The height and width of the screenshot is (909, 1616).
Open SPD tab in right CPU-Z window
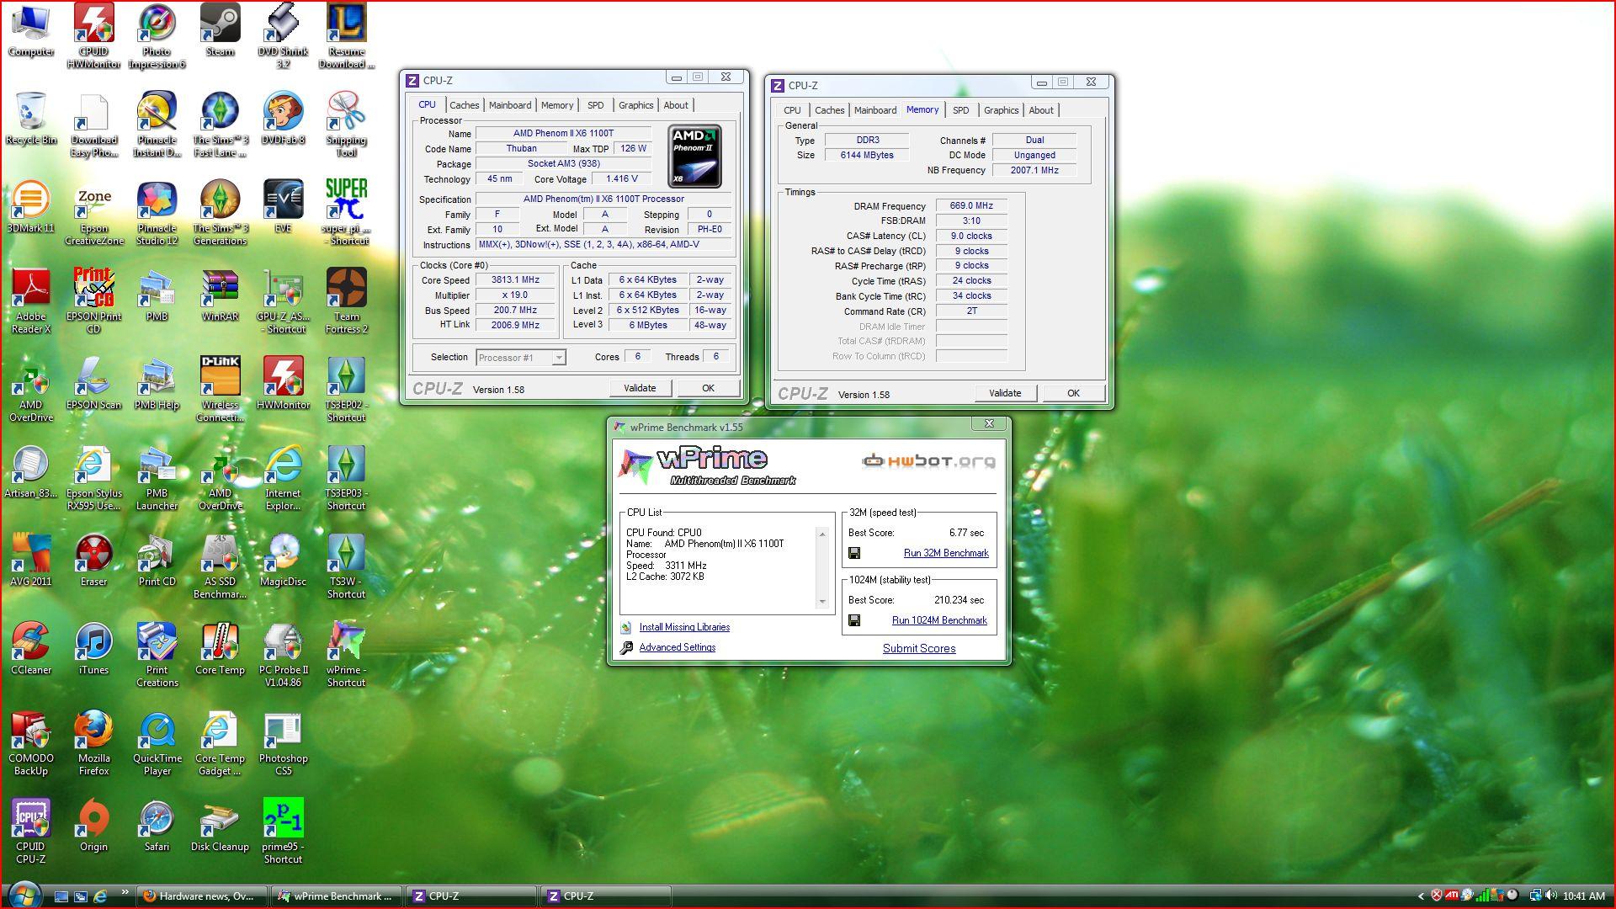[x=960, y=110]
